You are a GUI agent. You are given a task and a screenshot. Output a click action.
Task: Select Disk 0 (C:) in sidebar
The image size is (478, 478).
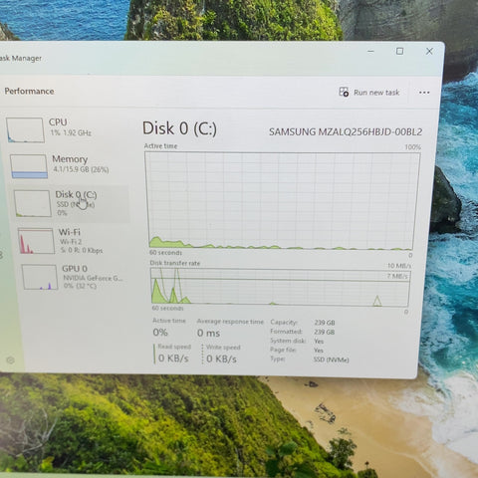point(71,203)
